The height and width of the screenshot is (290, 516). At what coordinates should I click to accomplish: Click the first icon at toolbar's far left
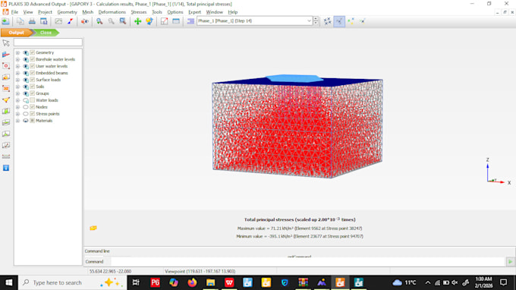(x=5, y=21)
